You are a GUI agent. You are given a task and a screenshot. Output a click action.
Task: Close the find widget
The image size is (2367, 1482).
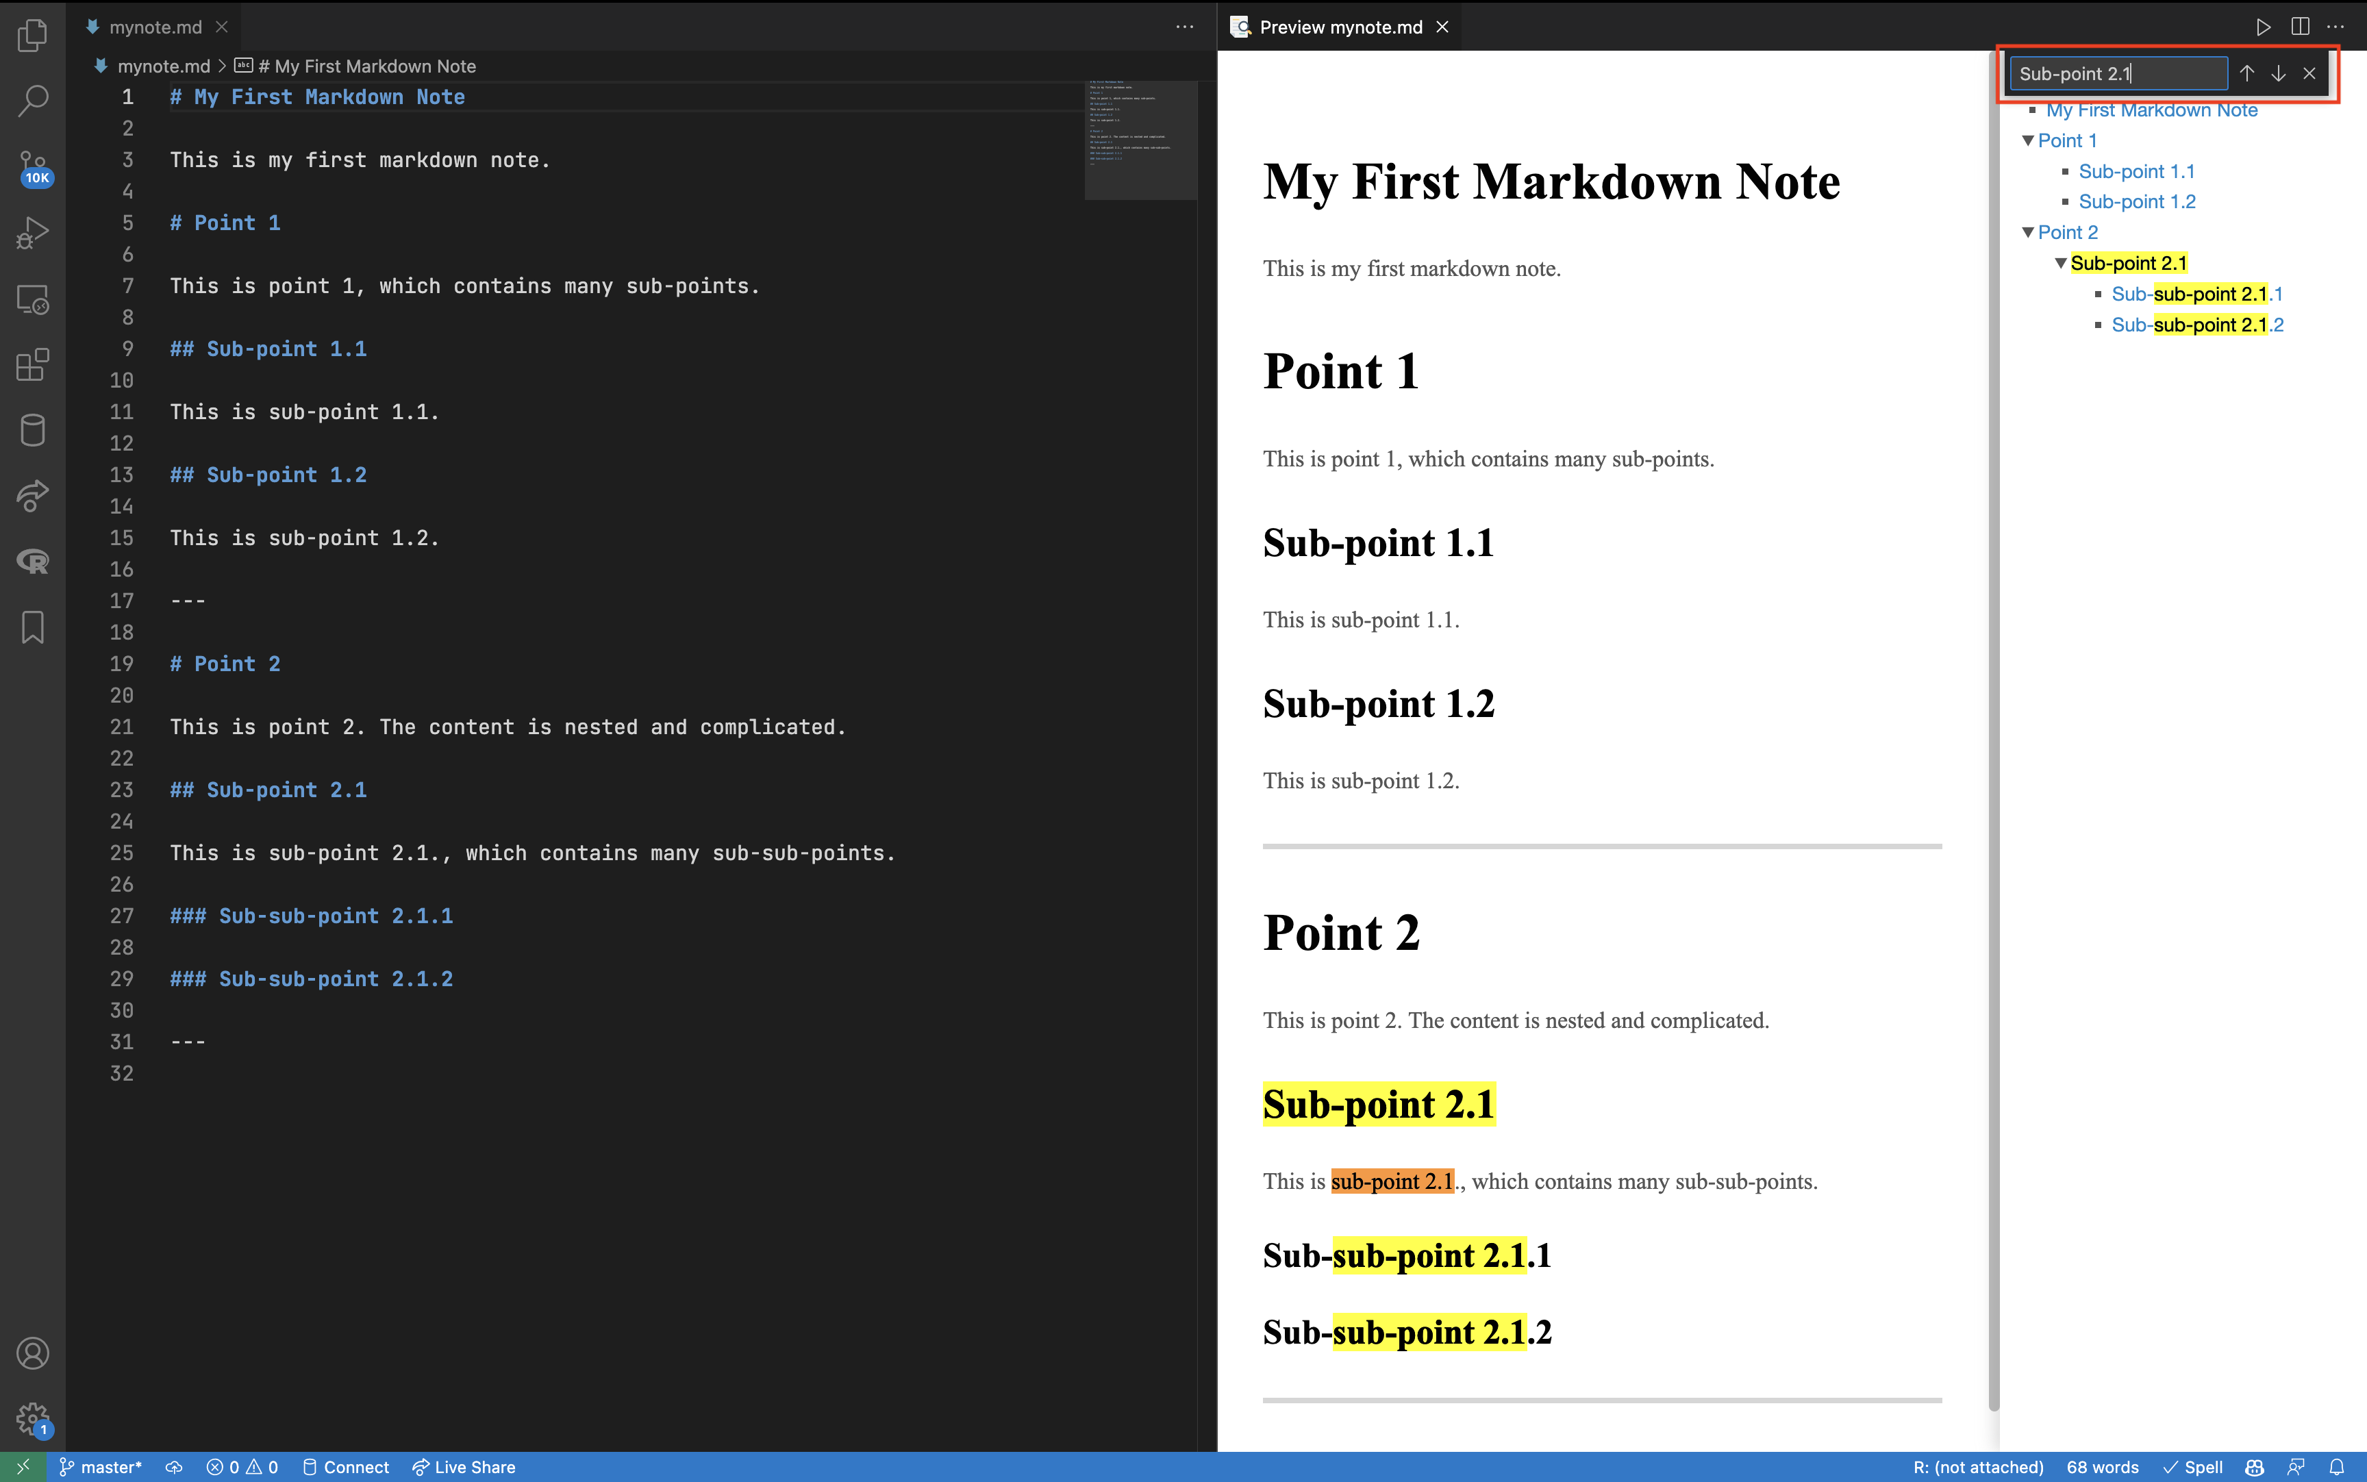[x=2309, y=73]
